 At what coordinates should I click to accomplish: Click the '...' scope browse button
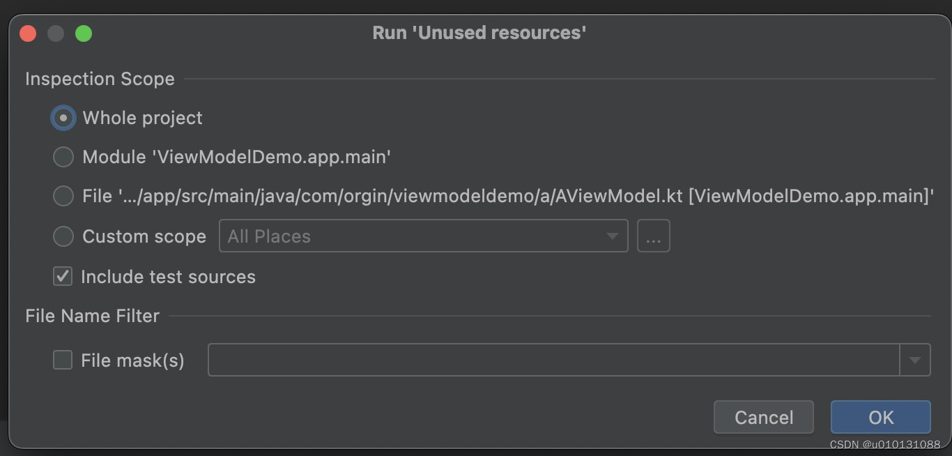653,236
